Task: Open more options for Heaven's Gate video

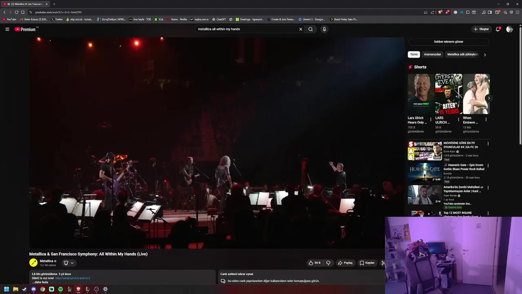Action: point(488,166)
